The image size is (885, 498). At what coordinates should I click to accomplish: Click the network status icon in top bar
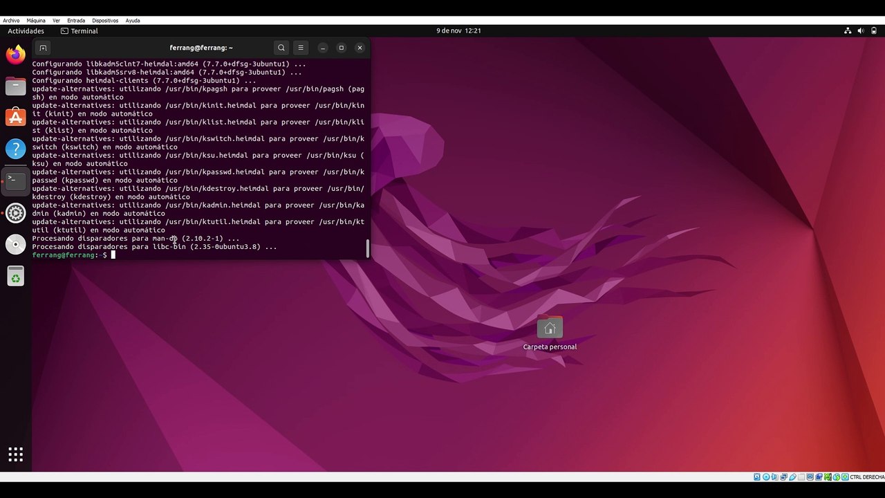click(848, 30)
